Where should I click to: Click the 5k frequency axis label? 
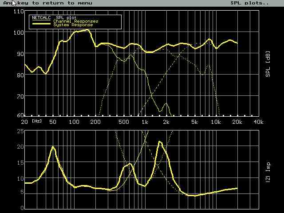click(194, 122)
